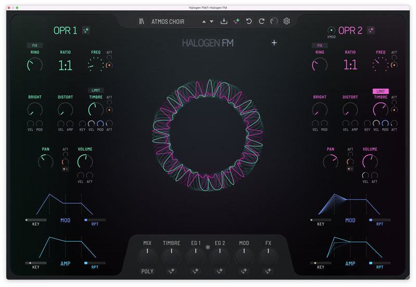Click the OPR 2 AMP envelope graph

(355, 247)
